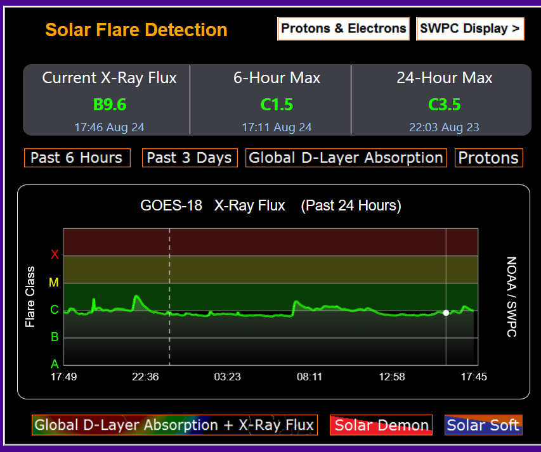Click the 12:58 time axis label
This screenshot has height=452, width=541.
(x=392, y=377)
